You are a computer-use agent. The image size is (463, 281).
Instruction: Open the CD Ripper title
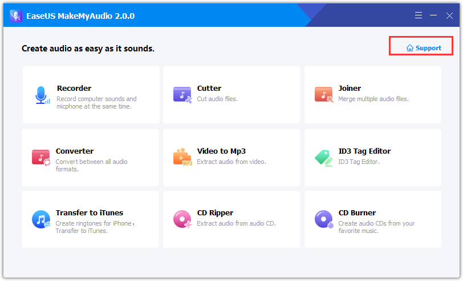click(215, 212)
